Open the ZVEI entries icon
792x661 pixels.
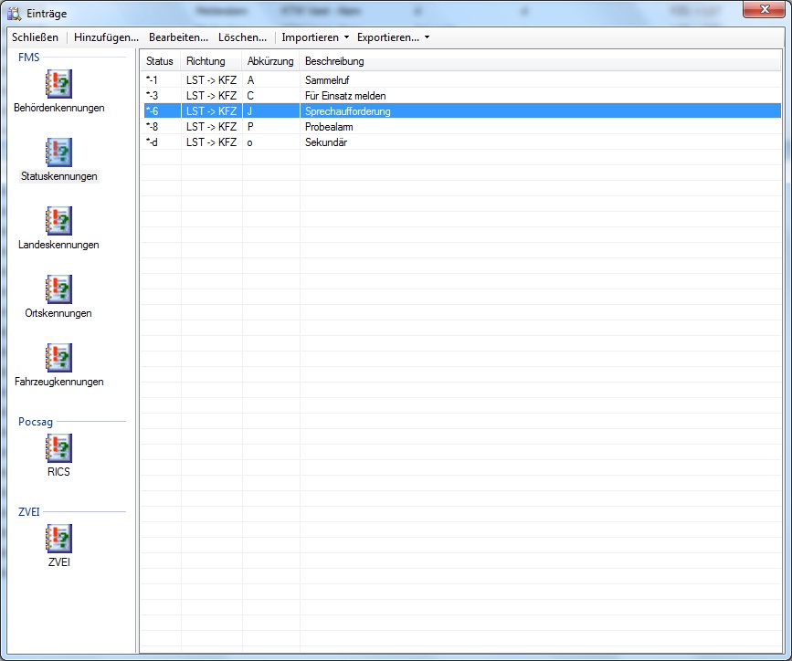click(58, 539)
